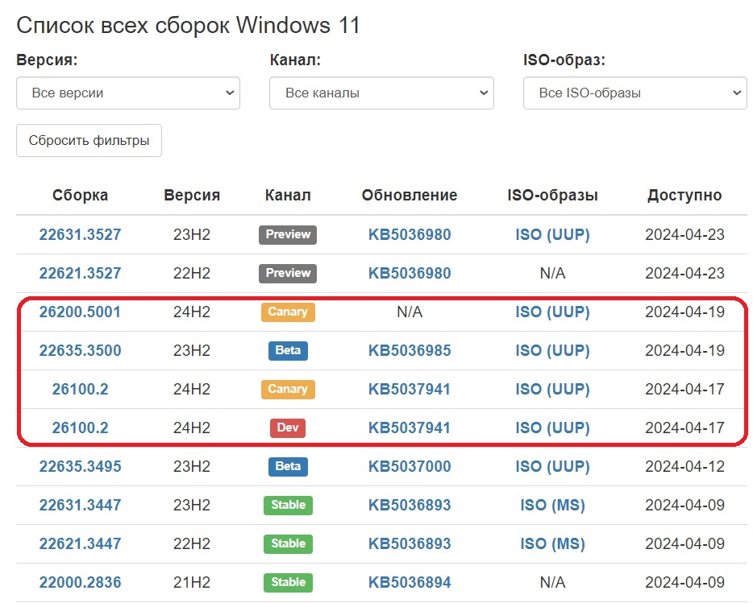
Task: Open build 22621.3527 link
Action: pos(80,274)
